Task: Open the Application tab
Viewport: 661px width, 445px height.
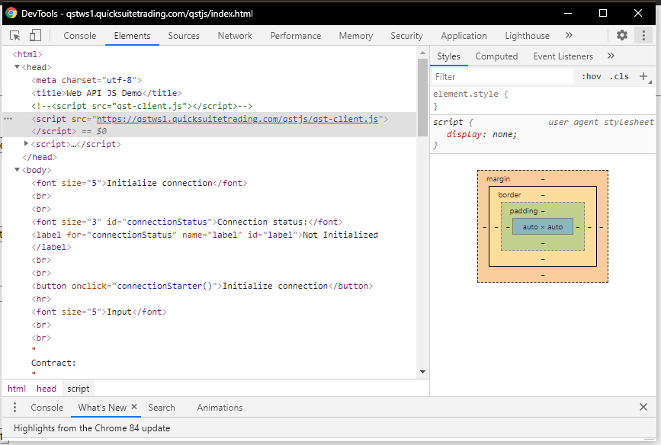Action: (x=464, y=36)
